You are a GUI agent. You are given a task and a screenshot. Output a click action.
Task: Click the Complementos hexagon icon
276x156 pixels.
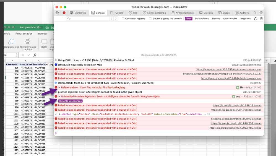(11, 42)
